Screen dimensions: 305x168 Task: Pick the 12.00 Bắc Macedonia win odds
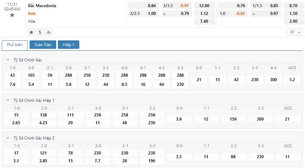click(x=204, y=6)
